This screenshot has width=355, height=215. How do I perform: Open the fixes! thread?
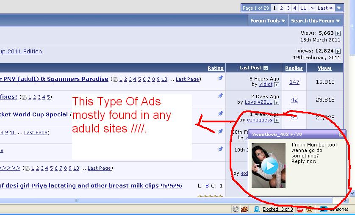[8, 97]
